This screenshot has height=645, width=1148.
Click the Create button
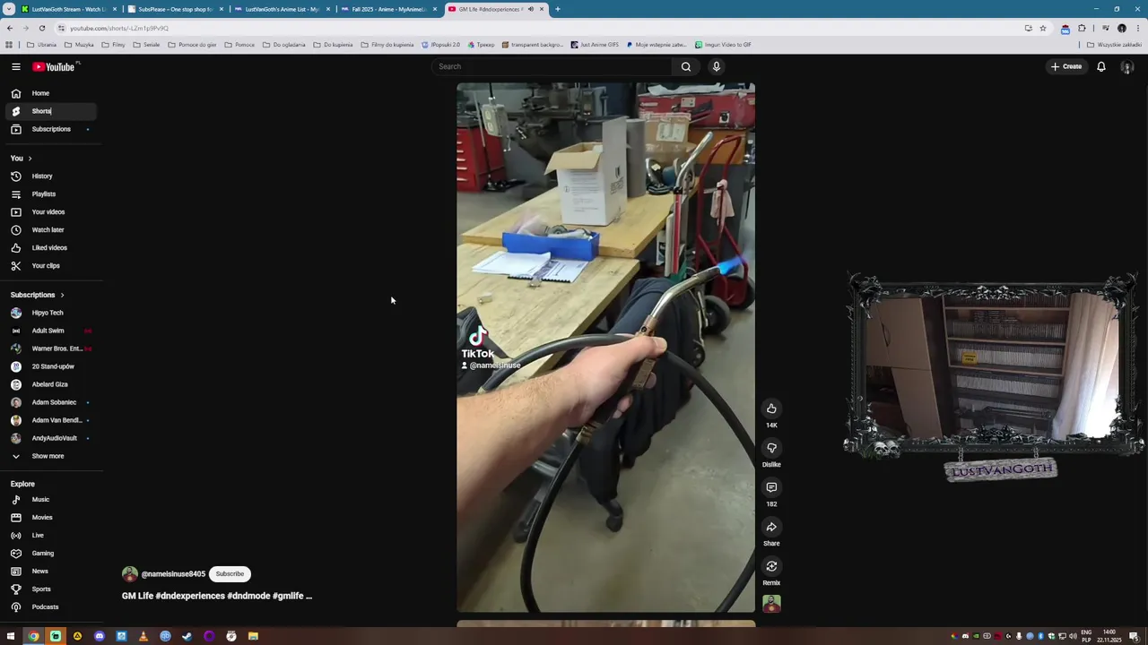pos(1067,66)
